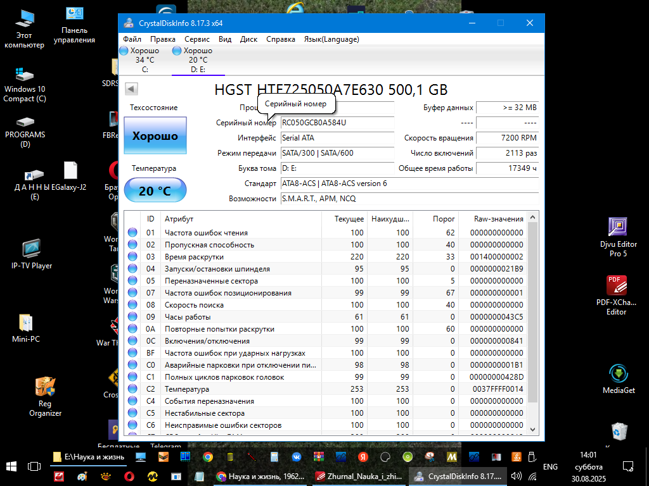Click the serial number field
Screen dimensions: 649x486
[x=337, y=123]
